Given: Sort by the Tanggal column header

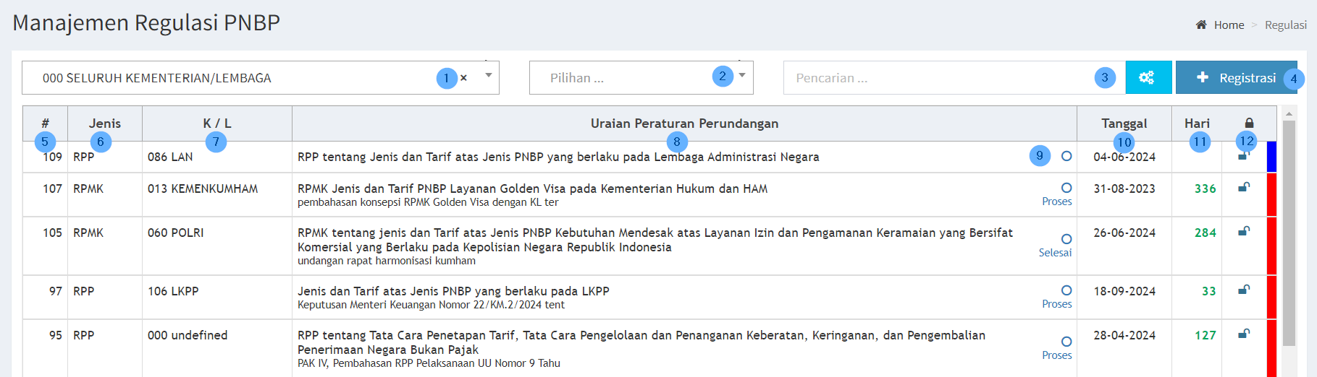Looking at the screenshot, I should (x=1124, y=123).
